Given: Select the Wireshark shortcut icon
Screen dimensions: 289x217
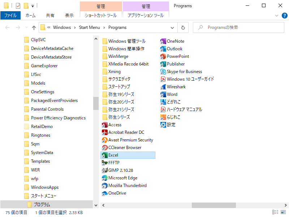Looking at the screenshot, I should 163,87.
